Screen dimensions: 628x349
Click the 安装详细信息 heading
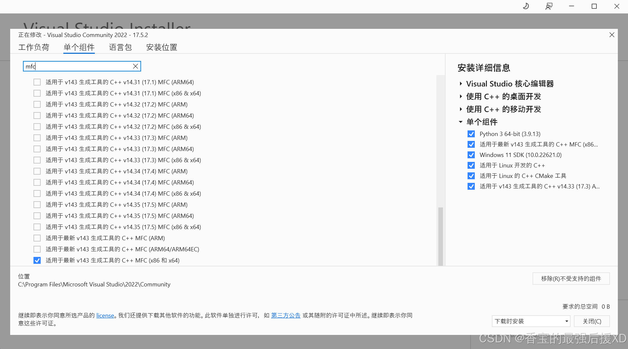tap(484, 68)
